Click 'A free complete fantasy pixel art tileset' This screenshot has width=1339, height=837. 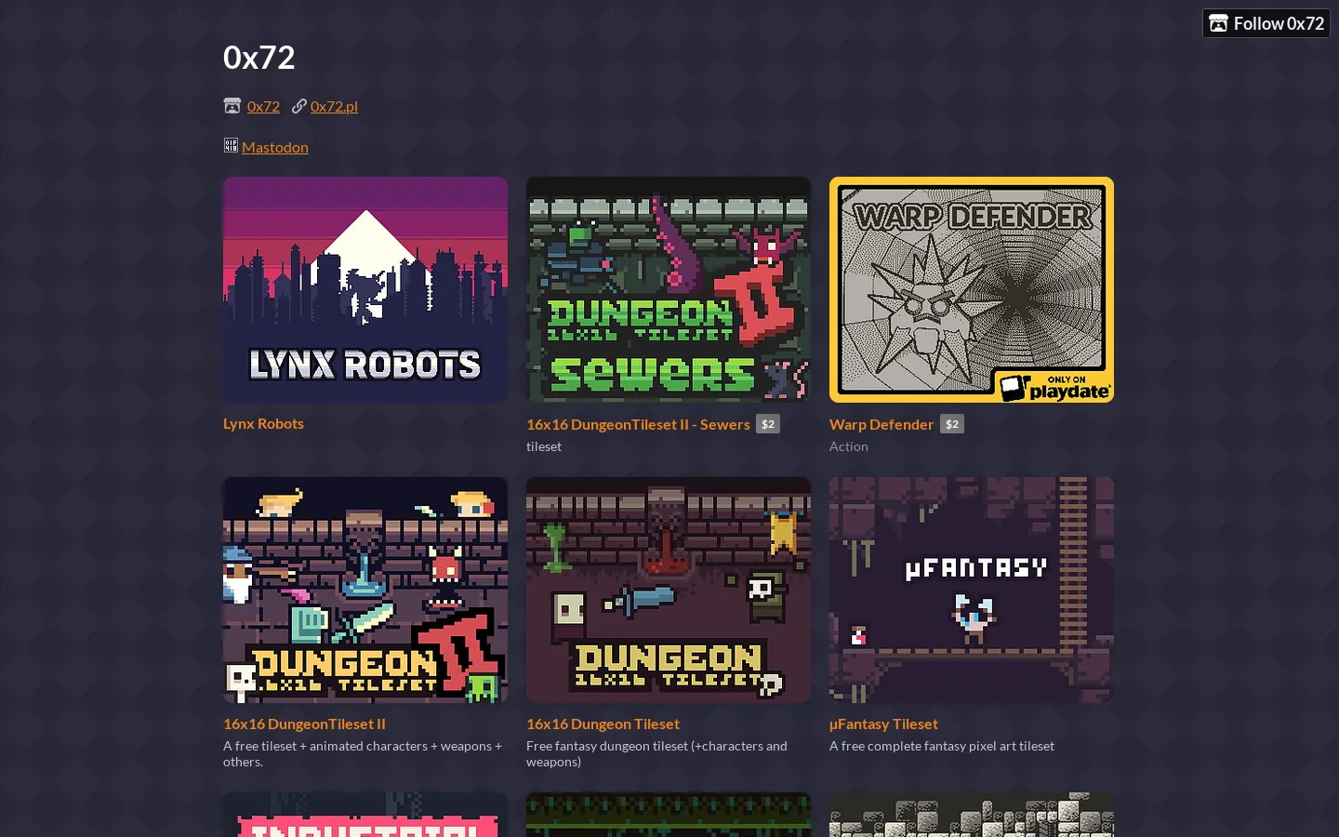click(x=942, y=746)
